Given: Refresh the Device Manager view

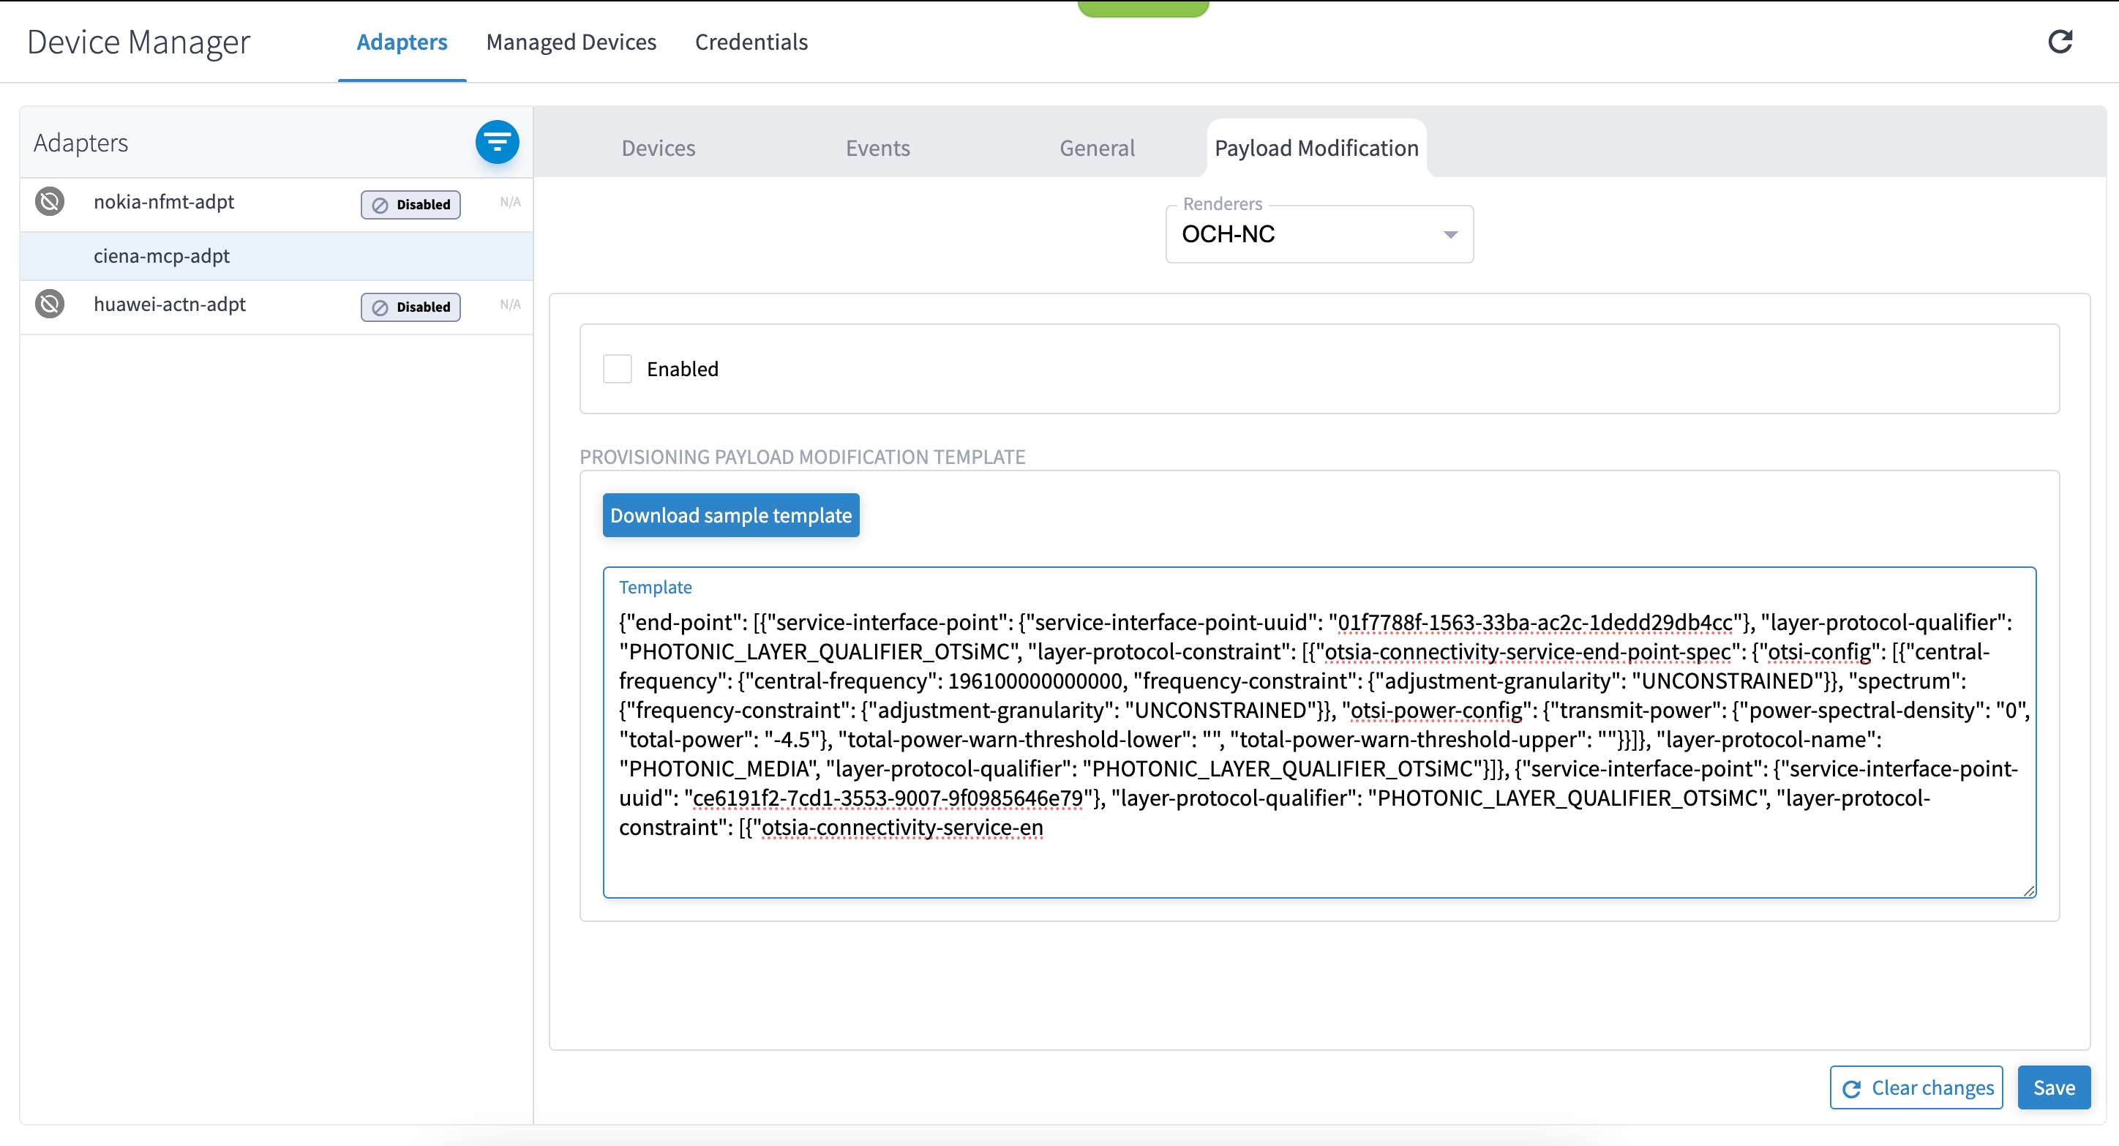Looking at the screenshot, I should click(2060, 41).
